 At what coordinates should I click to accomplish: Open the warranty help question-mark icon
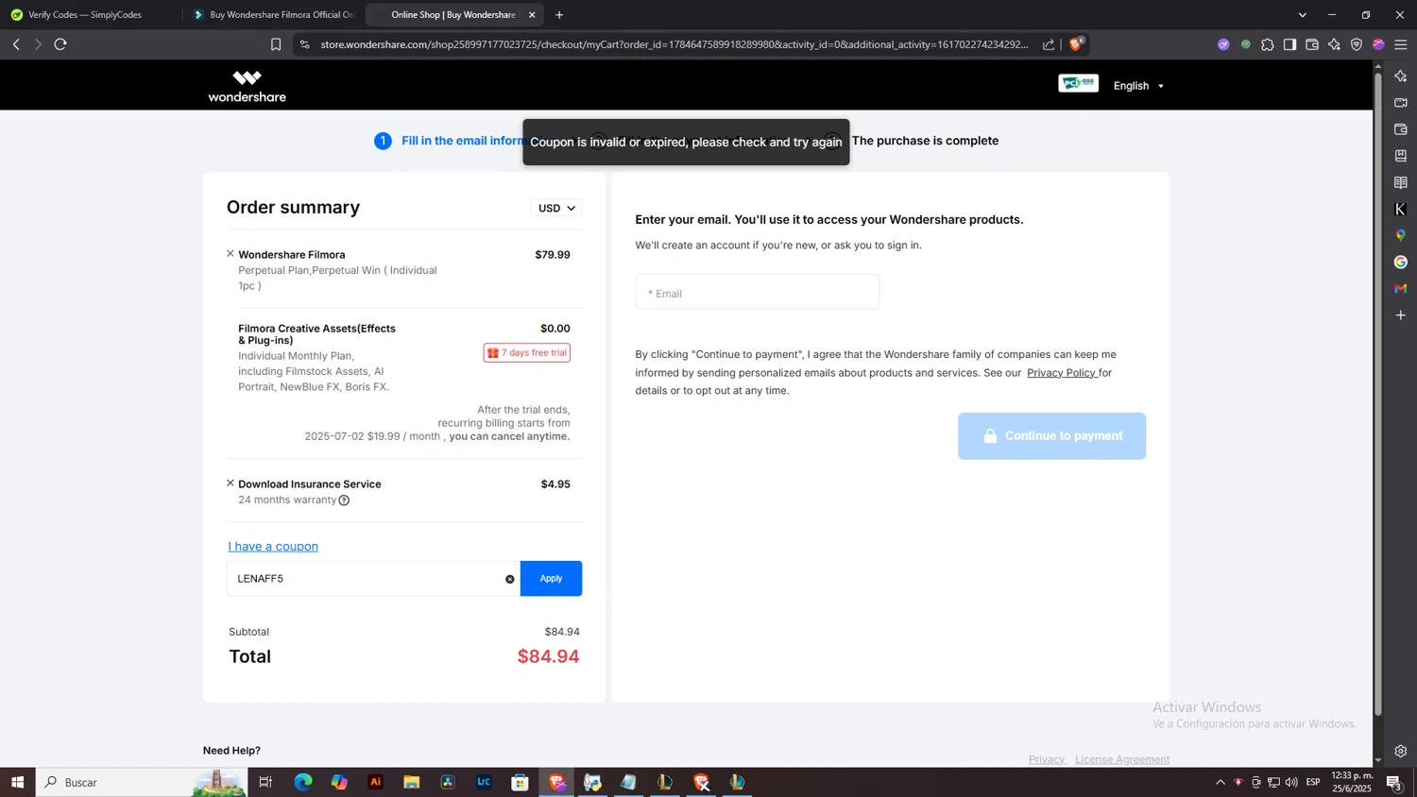(x=344, y=500)
